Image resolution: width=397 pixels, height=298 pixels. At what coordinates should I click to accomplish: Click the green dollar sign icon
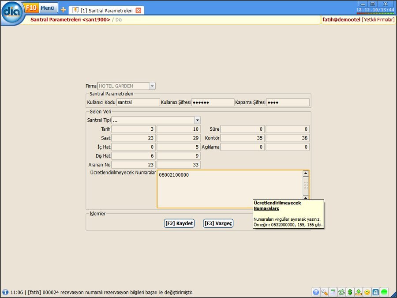coord(350,292)
